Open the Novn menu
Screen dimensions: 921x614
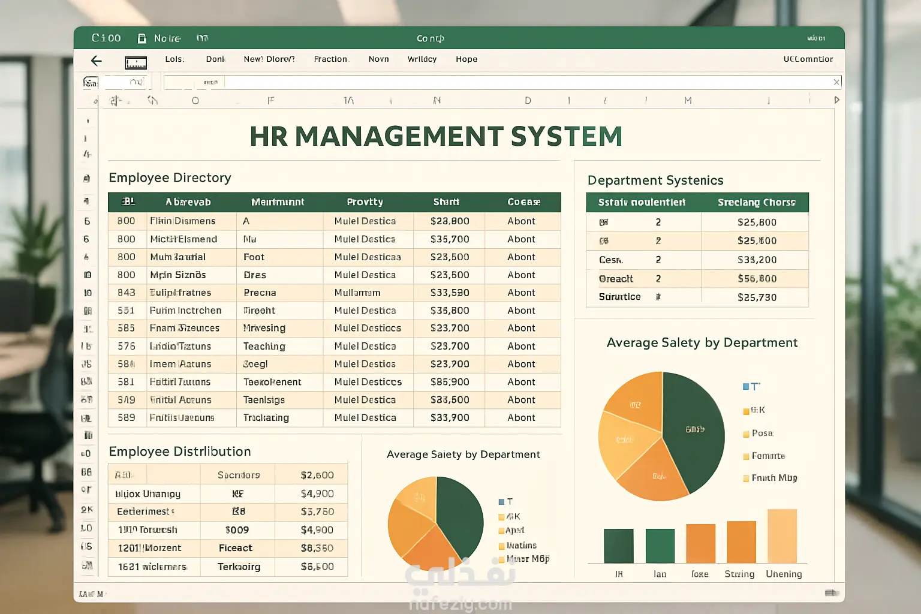click(379, 59)
